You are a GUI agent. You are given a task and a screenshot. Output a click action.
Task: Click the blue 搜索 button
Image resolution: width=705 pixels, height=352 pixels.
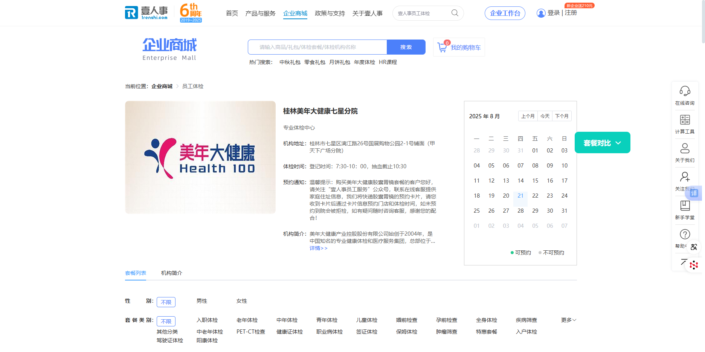coord(406,47)
